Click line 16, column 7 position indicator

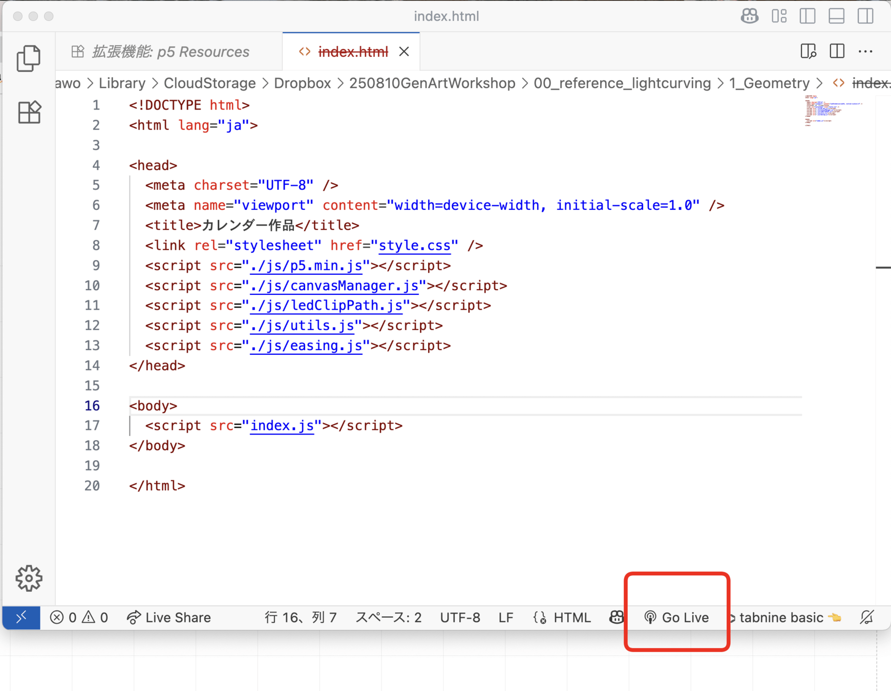(x=301, y=617)
